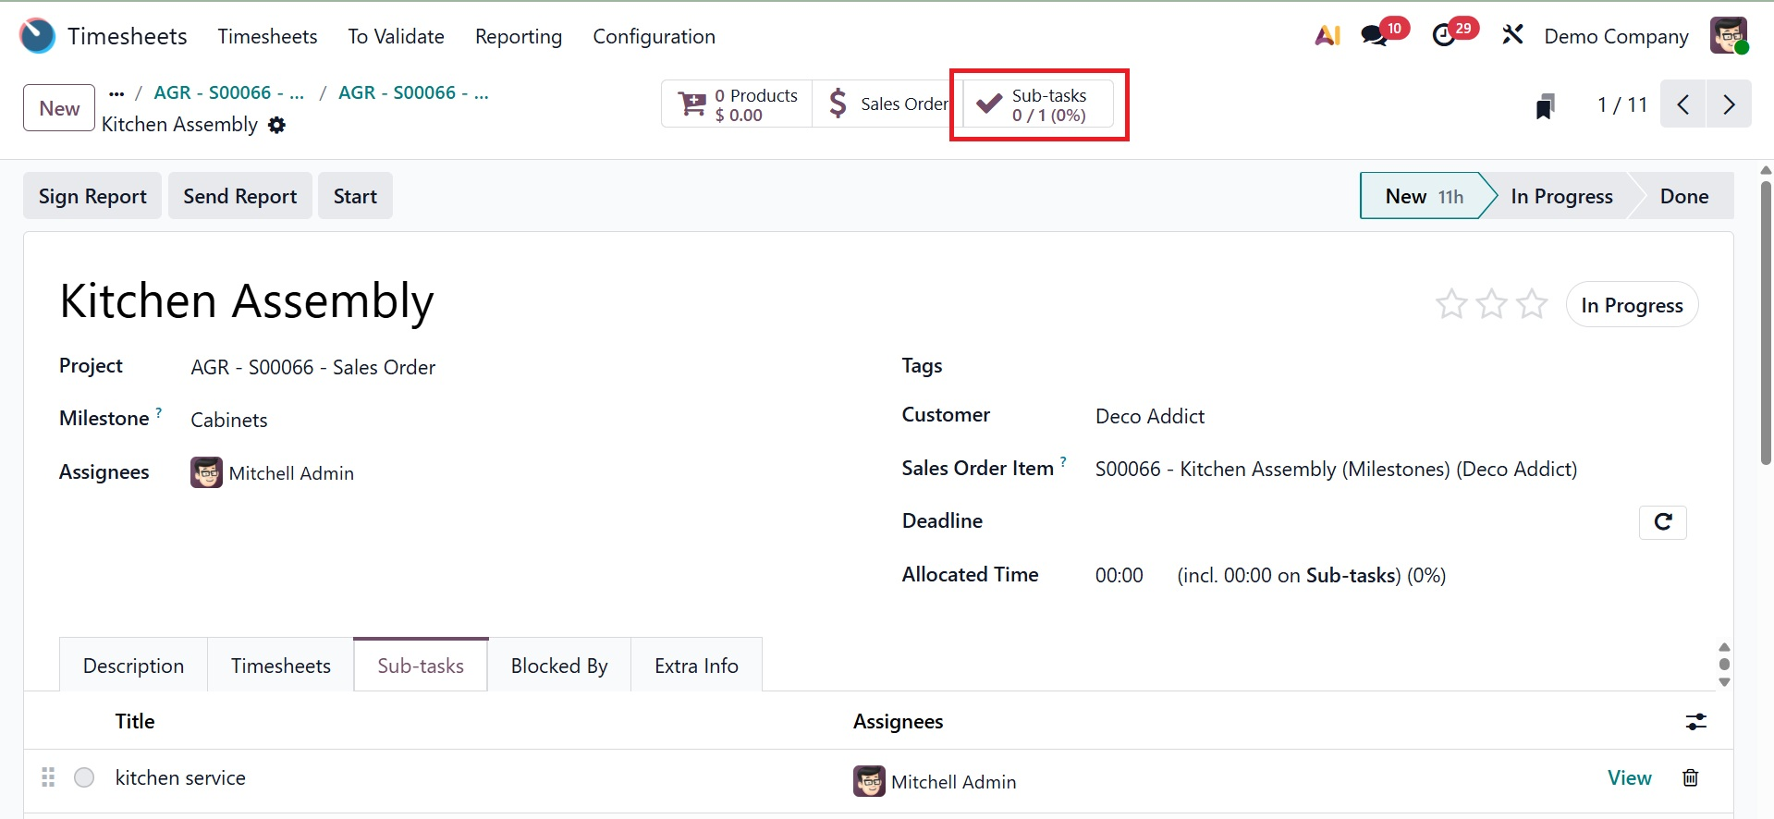Click the debug tools wrench icon
Image resolution: width=1774 pixels, height=819 pixels.
click(1512, 36)
